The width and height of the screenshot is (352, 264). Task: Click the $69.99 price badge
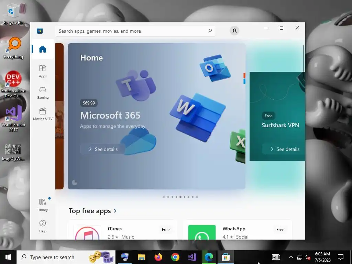[89, 103]
